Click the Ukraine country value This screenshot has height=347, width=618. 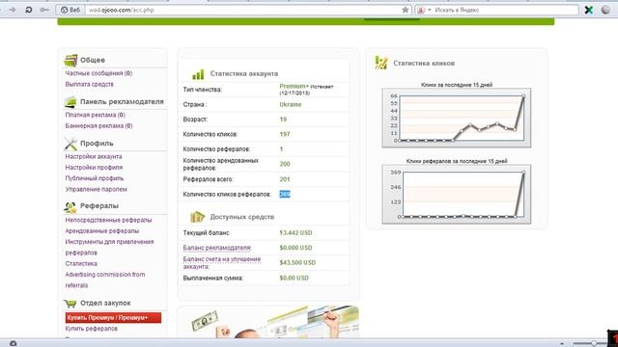tap(291, 105)
